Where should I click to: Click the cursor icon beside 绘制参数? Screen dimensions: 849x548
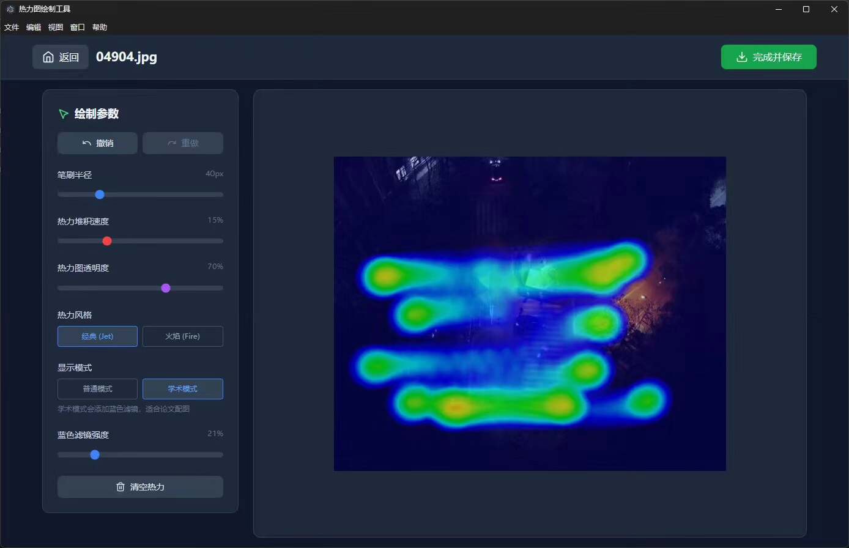63,114
